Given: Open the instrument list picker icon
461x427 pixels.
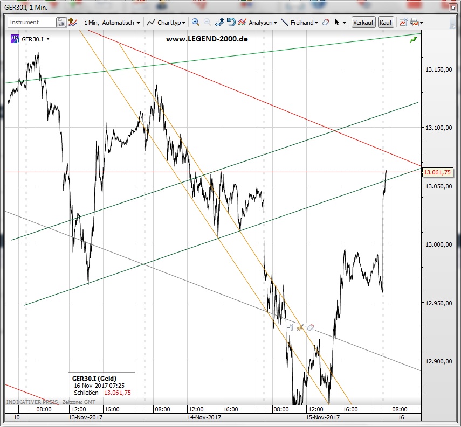Looking at the screenshot, I should pyautogui.click(x=61, y=22).
